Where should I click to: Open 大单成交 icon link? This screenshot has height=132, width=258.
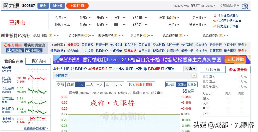pos(117,69)
